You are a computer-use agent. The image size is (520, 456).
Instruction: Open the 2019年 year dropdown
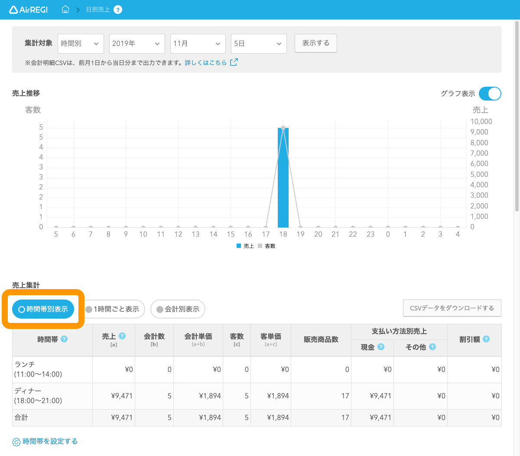pyautogui.click(x=137, y=43)
